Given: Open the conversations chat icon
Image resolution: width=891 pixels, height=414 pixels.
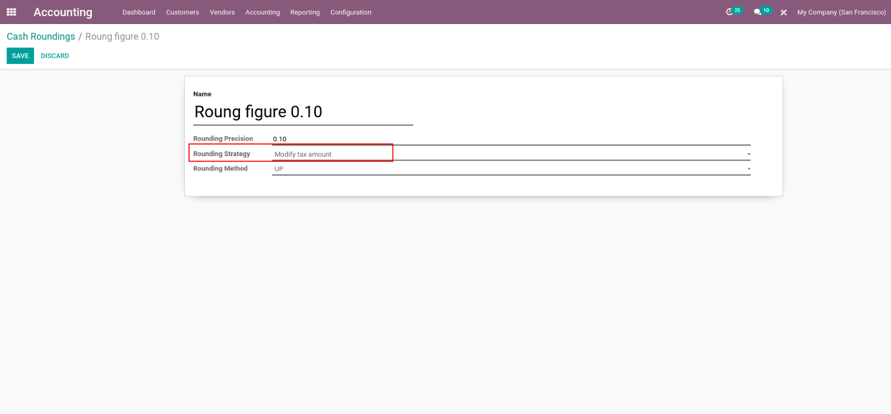Looking at the screenshot, I should click(x=757, y=12).
